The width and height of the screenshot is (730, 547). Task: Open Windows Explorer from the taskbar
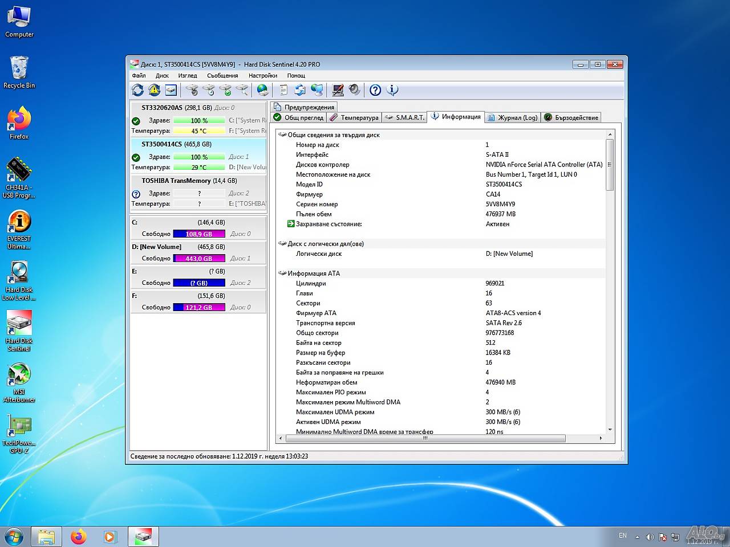coord(46,536)
